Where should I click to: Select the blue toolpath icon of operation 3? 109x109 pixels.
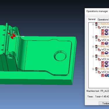pos(106,43)
